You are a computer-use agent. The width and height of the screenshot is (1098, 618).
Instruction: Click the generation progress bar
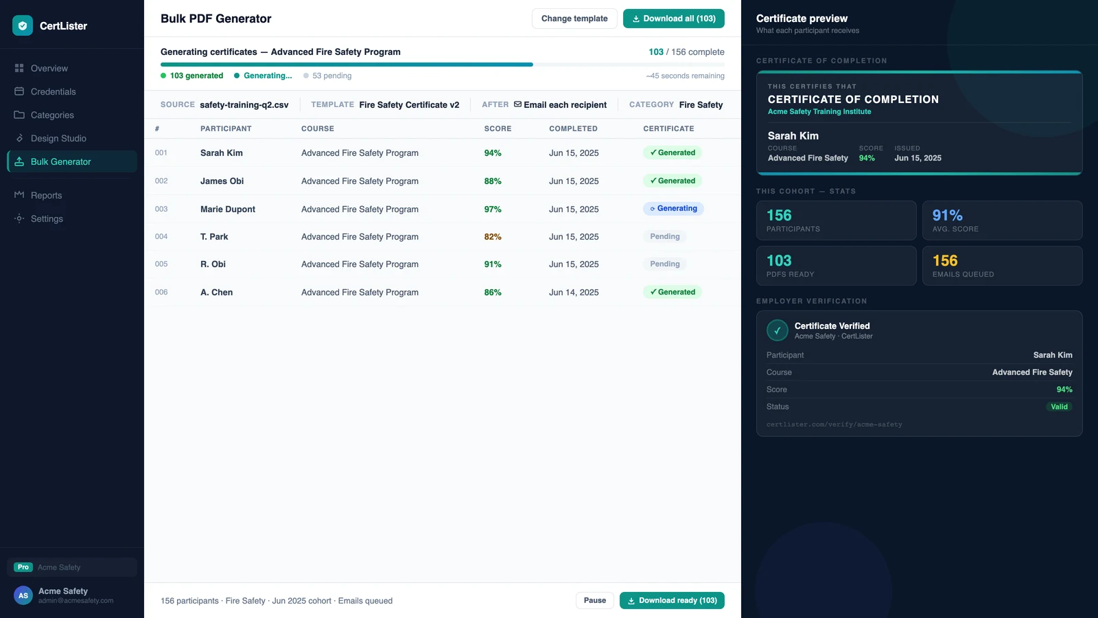pyautogui.click(x=443, y=65)
